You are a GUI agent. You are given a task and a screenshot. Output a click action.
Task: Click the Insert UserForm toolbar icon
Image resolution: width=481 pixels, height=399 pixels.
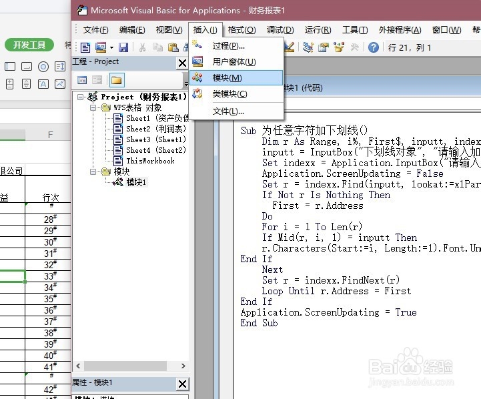101,47
